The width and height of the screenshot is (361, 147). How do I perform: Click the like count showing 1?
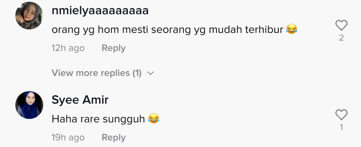tap(341, 128)
